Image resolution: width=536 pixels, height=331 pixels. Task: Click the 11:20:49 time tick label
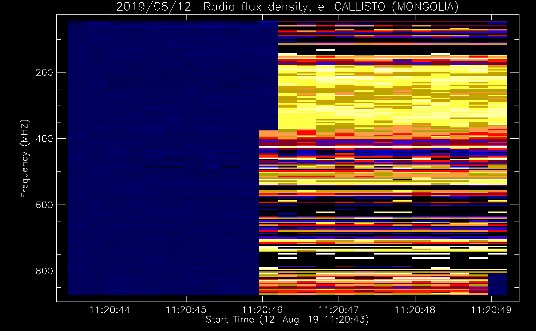[x=491, y=310]
